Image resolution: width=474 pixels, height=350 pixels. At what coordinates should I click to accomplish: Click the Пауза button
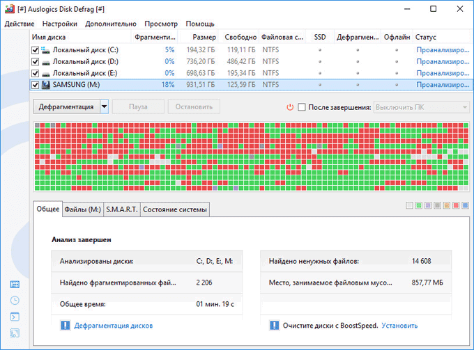(138, 106)
